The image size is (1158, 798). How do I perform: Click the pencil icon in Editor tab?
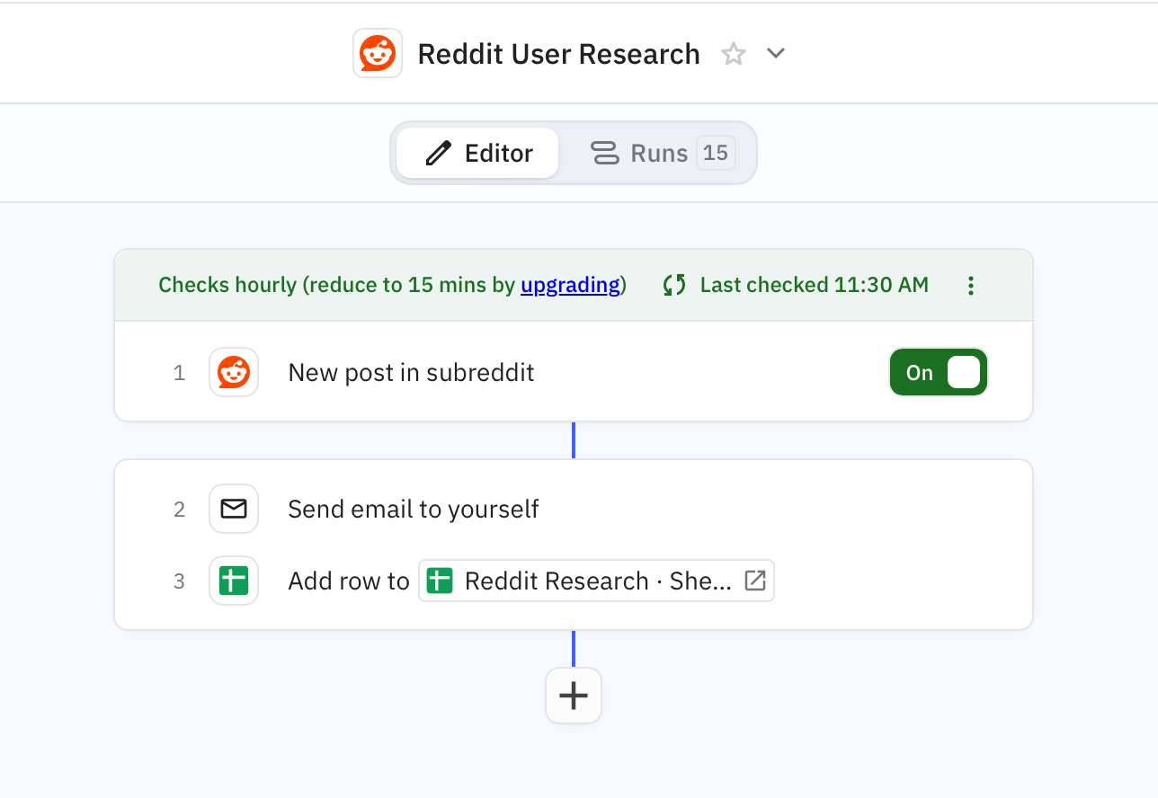pyautogui.click(x=439, y=153)
